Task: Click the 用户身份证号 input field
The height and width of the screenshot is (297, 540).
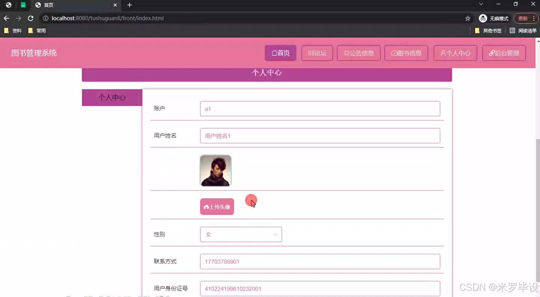Action: coord(320,289)
